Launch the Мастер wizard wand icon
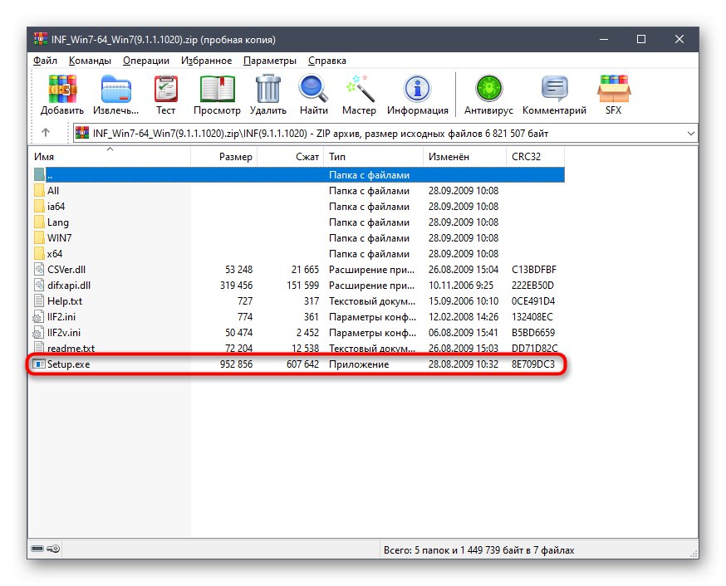Viewport: 726px width, 586px height. pos(360,88)
